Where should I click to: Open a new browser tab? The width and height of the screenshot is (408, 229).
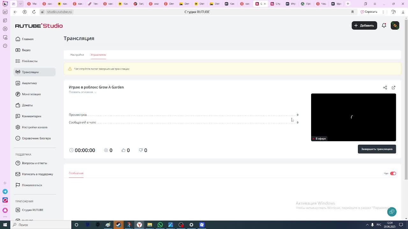pyautogui.click(x=348, y=4)
